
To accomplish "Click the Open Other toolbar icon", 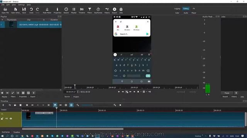I will click(15, 9).
